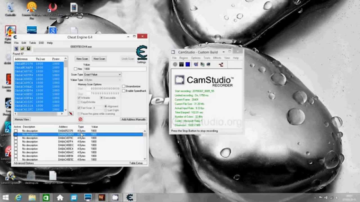Click the open file icon in Cheat Engine
Screen dimensions: 360x202
22,49
